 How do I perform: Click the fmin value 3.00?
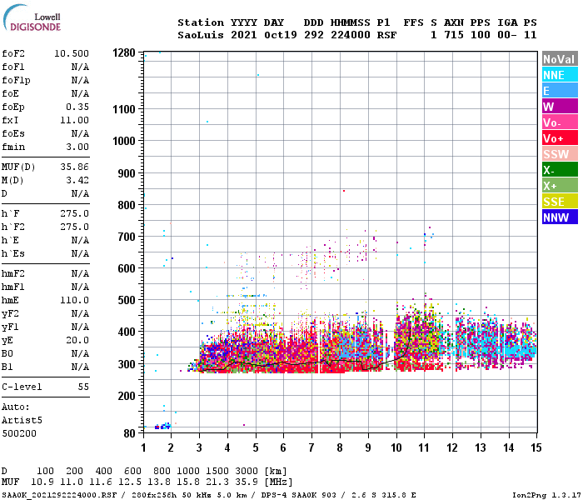coord(77,147)
